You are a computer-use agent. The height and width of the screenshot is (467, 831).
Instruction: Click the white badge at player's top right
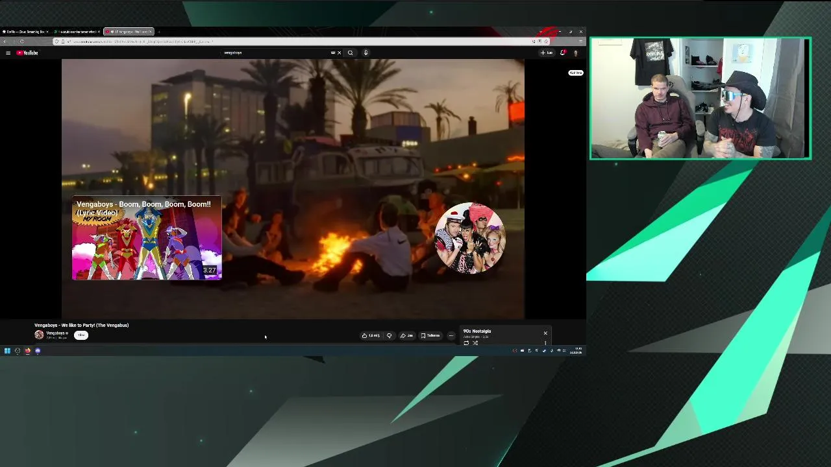tap(576, 73)
